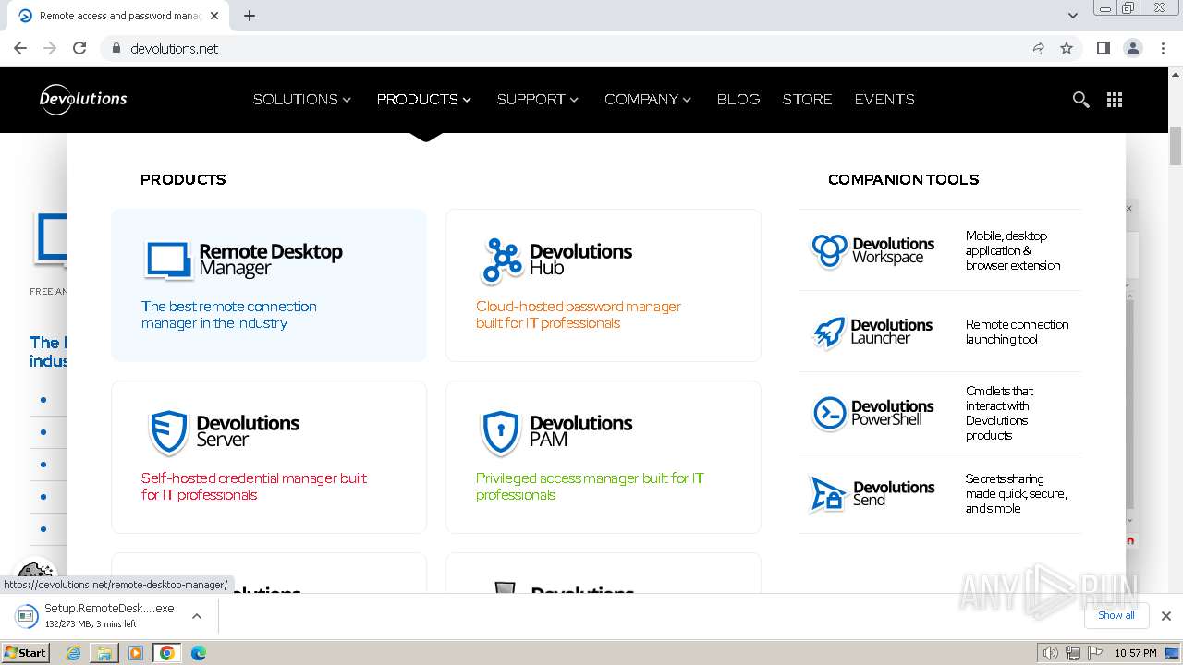Open the Devolutions PowerShell companion tool link
This screenshot has height=665, width=1183.
pyautogui.click(x=940, y=413)
